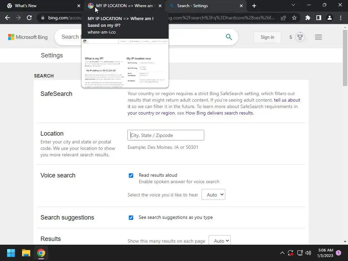Reload the current page
The width and height of the screenshot is (348, 261).
coord(29,18)
